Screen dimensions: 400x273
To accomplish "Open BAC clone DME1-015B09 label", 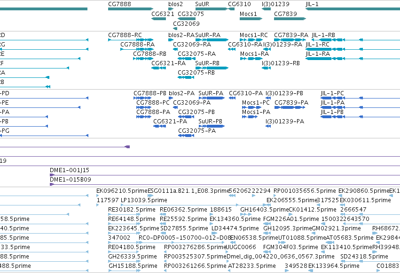I will click(71, 180).
